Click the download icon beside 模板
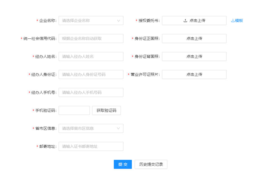The height and width of the screenshot is (175, 262). tap(233, 21)
